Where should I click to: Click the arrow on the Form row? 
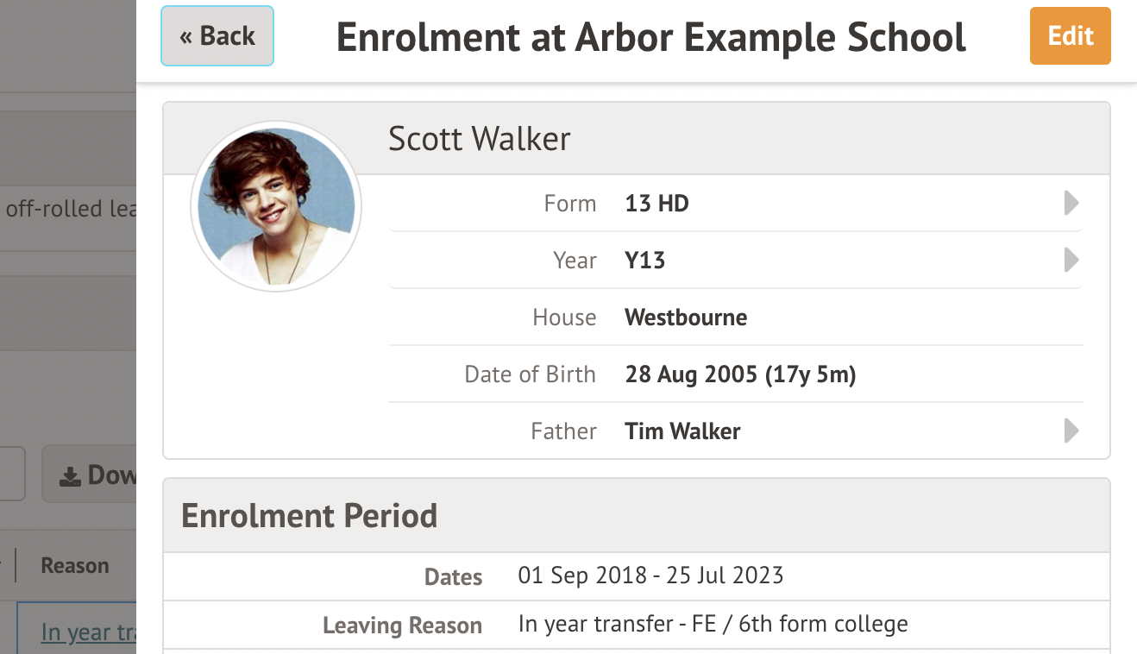pos(1071,204)
